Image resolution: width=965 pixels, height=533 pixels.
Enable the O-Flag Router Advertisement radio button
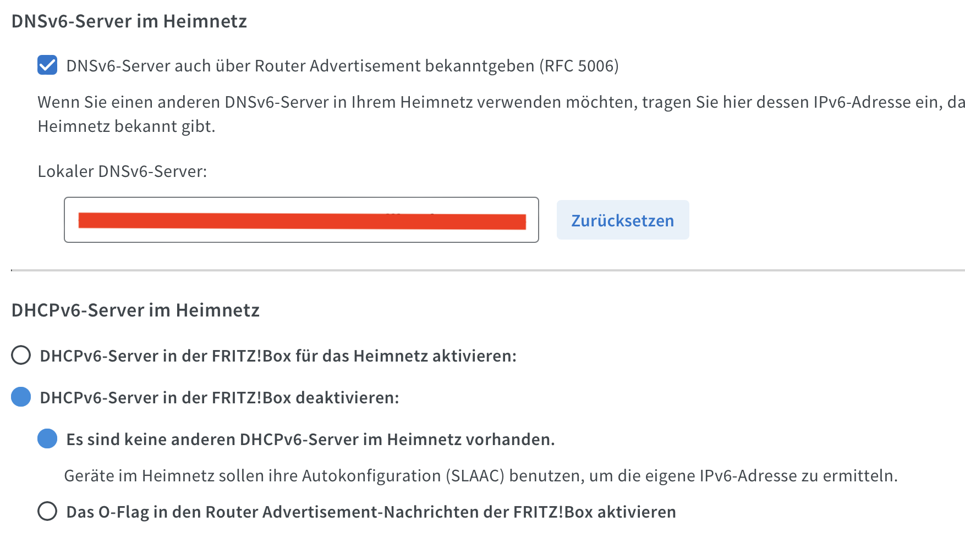click(47, 512)
